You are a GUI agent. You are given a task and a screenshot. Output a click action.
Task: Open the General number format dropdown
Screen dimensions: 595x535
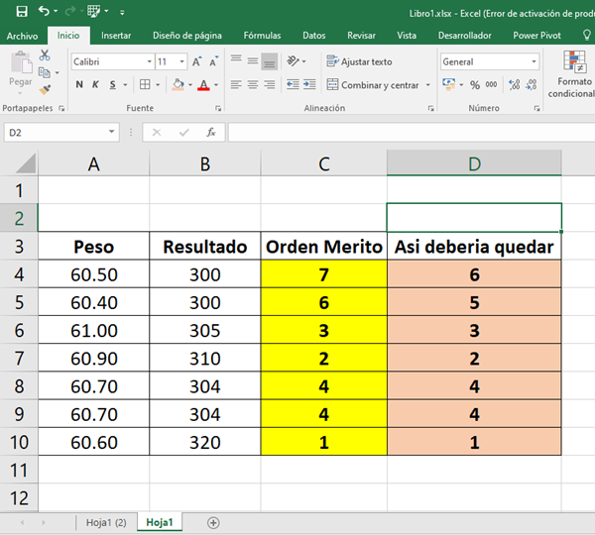534,61
